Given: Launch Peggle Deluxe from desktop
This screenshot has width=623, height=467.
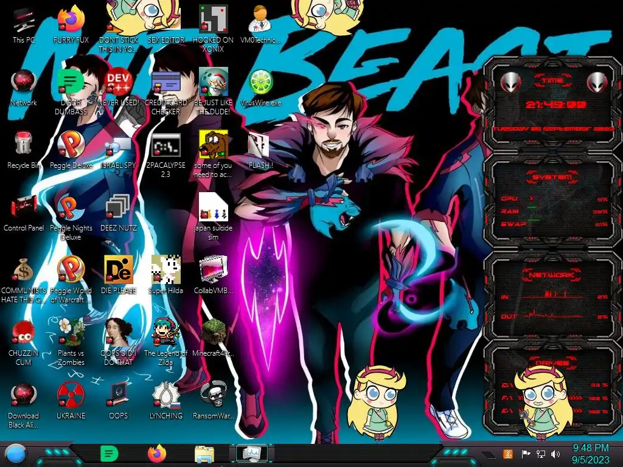Looking at the screenshot, I should pos(71,151).
